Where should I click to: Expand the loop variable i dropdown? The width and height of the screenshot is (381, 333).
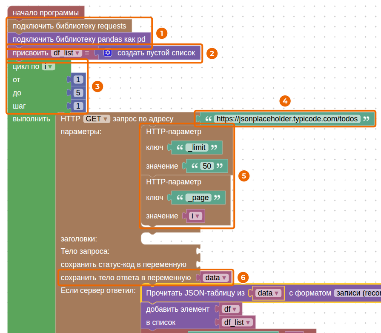(49, 66)
